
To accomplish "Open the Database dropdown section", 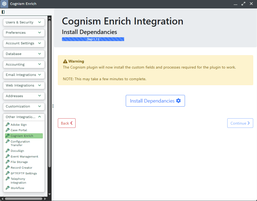I will click(24, 54).
